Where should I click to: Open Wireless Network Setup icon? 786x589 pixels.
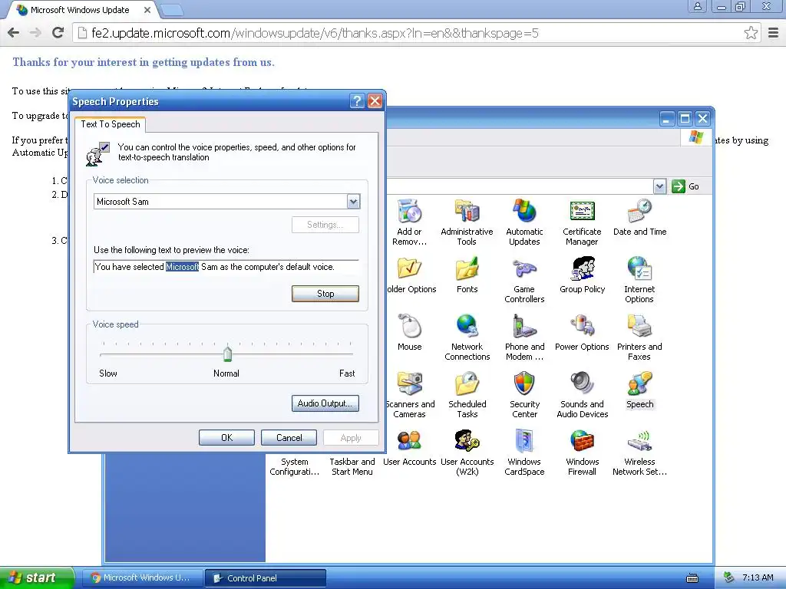[x=639, y=452]
